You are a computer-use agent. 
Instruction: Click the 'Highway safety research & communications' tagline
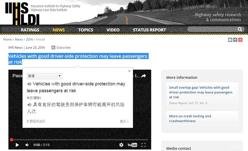tap(218, 17)
